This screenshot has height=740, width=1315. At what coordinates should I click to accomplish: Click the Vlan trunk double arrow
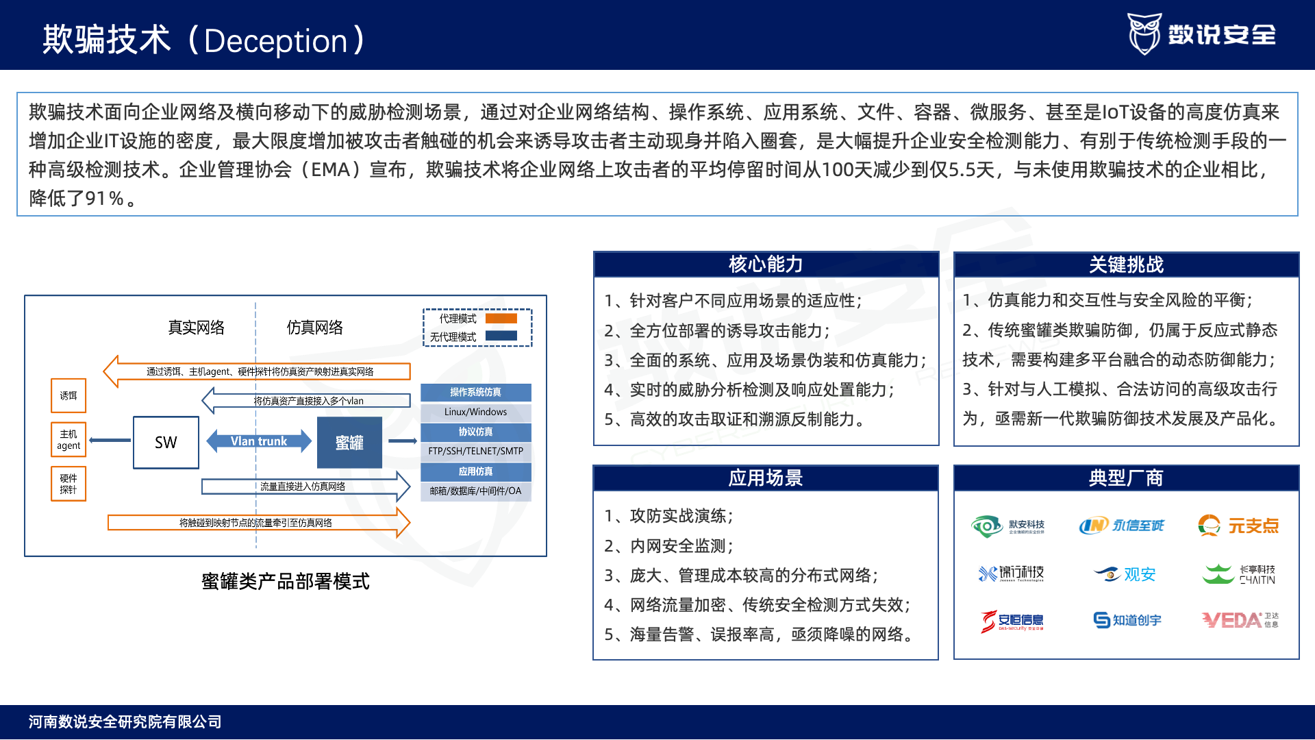click(259, 441)
